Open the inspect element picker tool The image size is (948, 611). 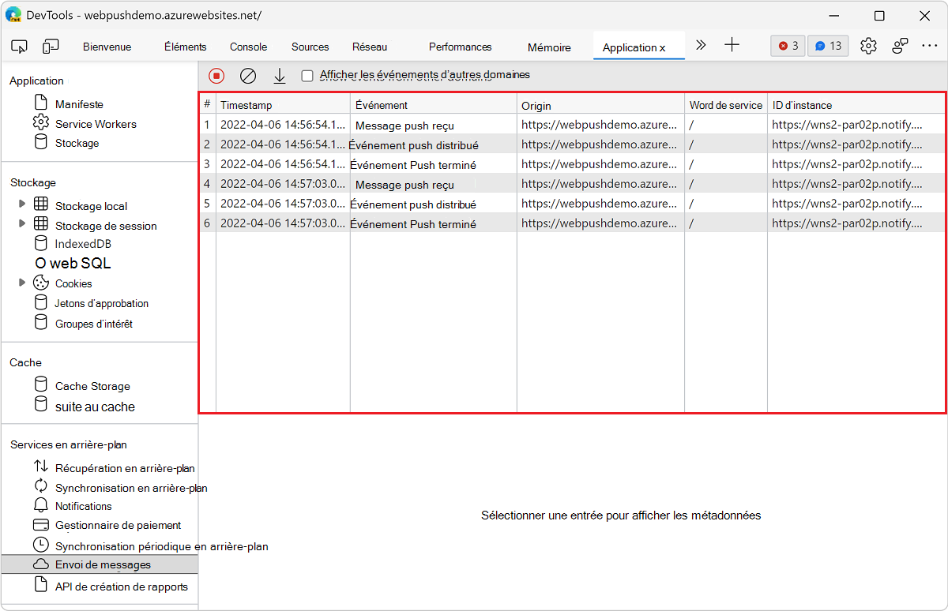click(20, 47)
